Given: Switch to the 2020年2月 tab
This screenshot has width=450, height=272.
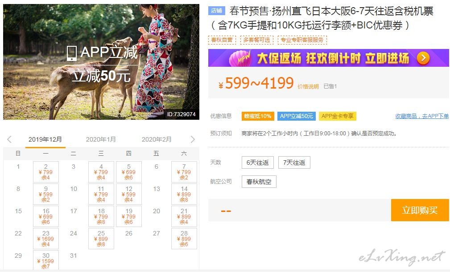Looking at the screenshot, I should pos(157,139).
